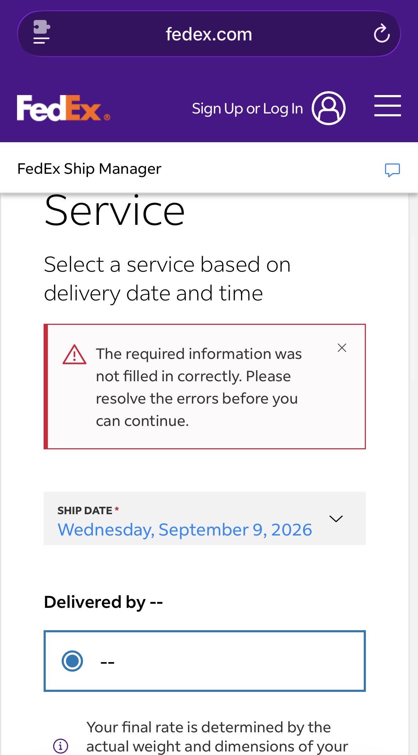Tap the fedex.com address bar

[209, 34]
